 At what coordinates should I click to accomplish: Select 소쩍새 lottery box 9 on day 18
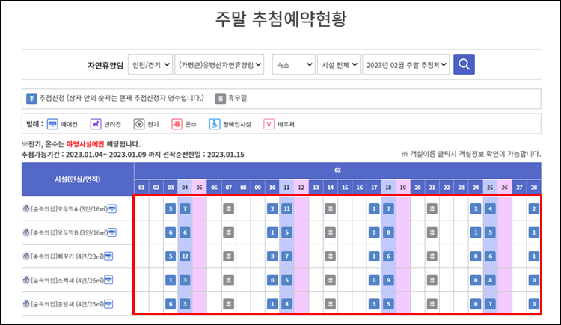click(388, 280)
